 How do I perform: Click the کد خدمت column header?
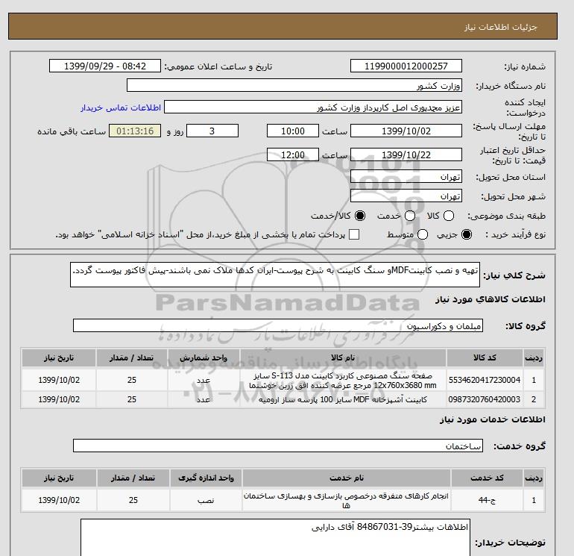pyautogui.click(x=487, y=478)
